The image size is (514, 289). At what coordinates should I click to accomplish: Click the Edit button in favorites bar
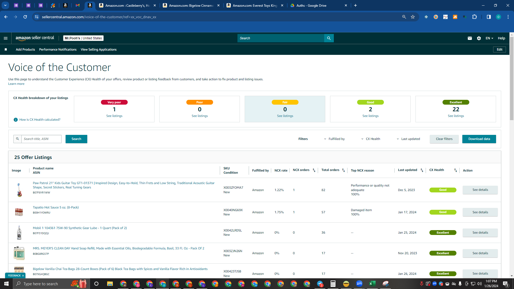click(500, 50)
